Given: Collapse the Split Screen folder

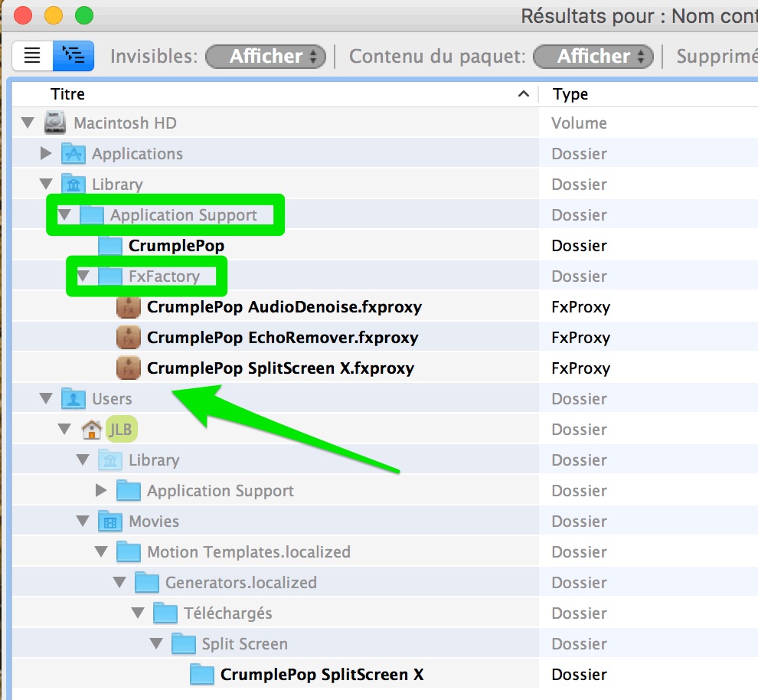Looking at the screenshot, I should (156, 643).
